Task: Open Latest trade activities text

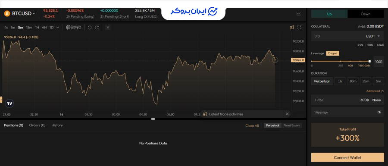Action: point(226,114)
